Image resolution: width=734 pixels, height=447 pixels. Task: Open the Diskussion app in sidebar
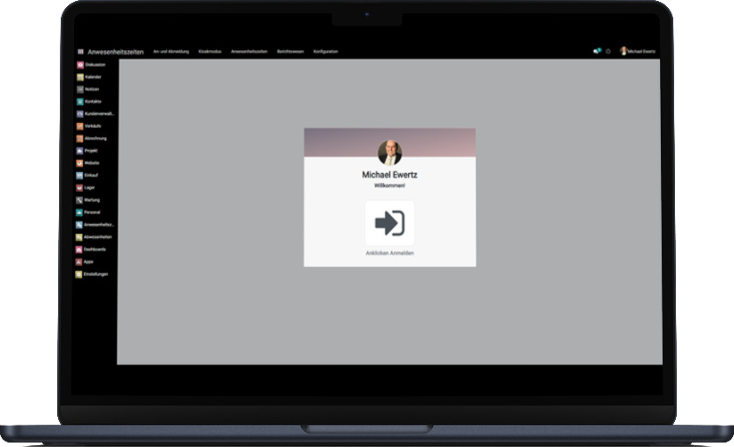(x=90, y=65)
